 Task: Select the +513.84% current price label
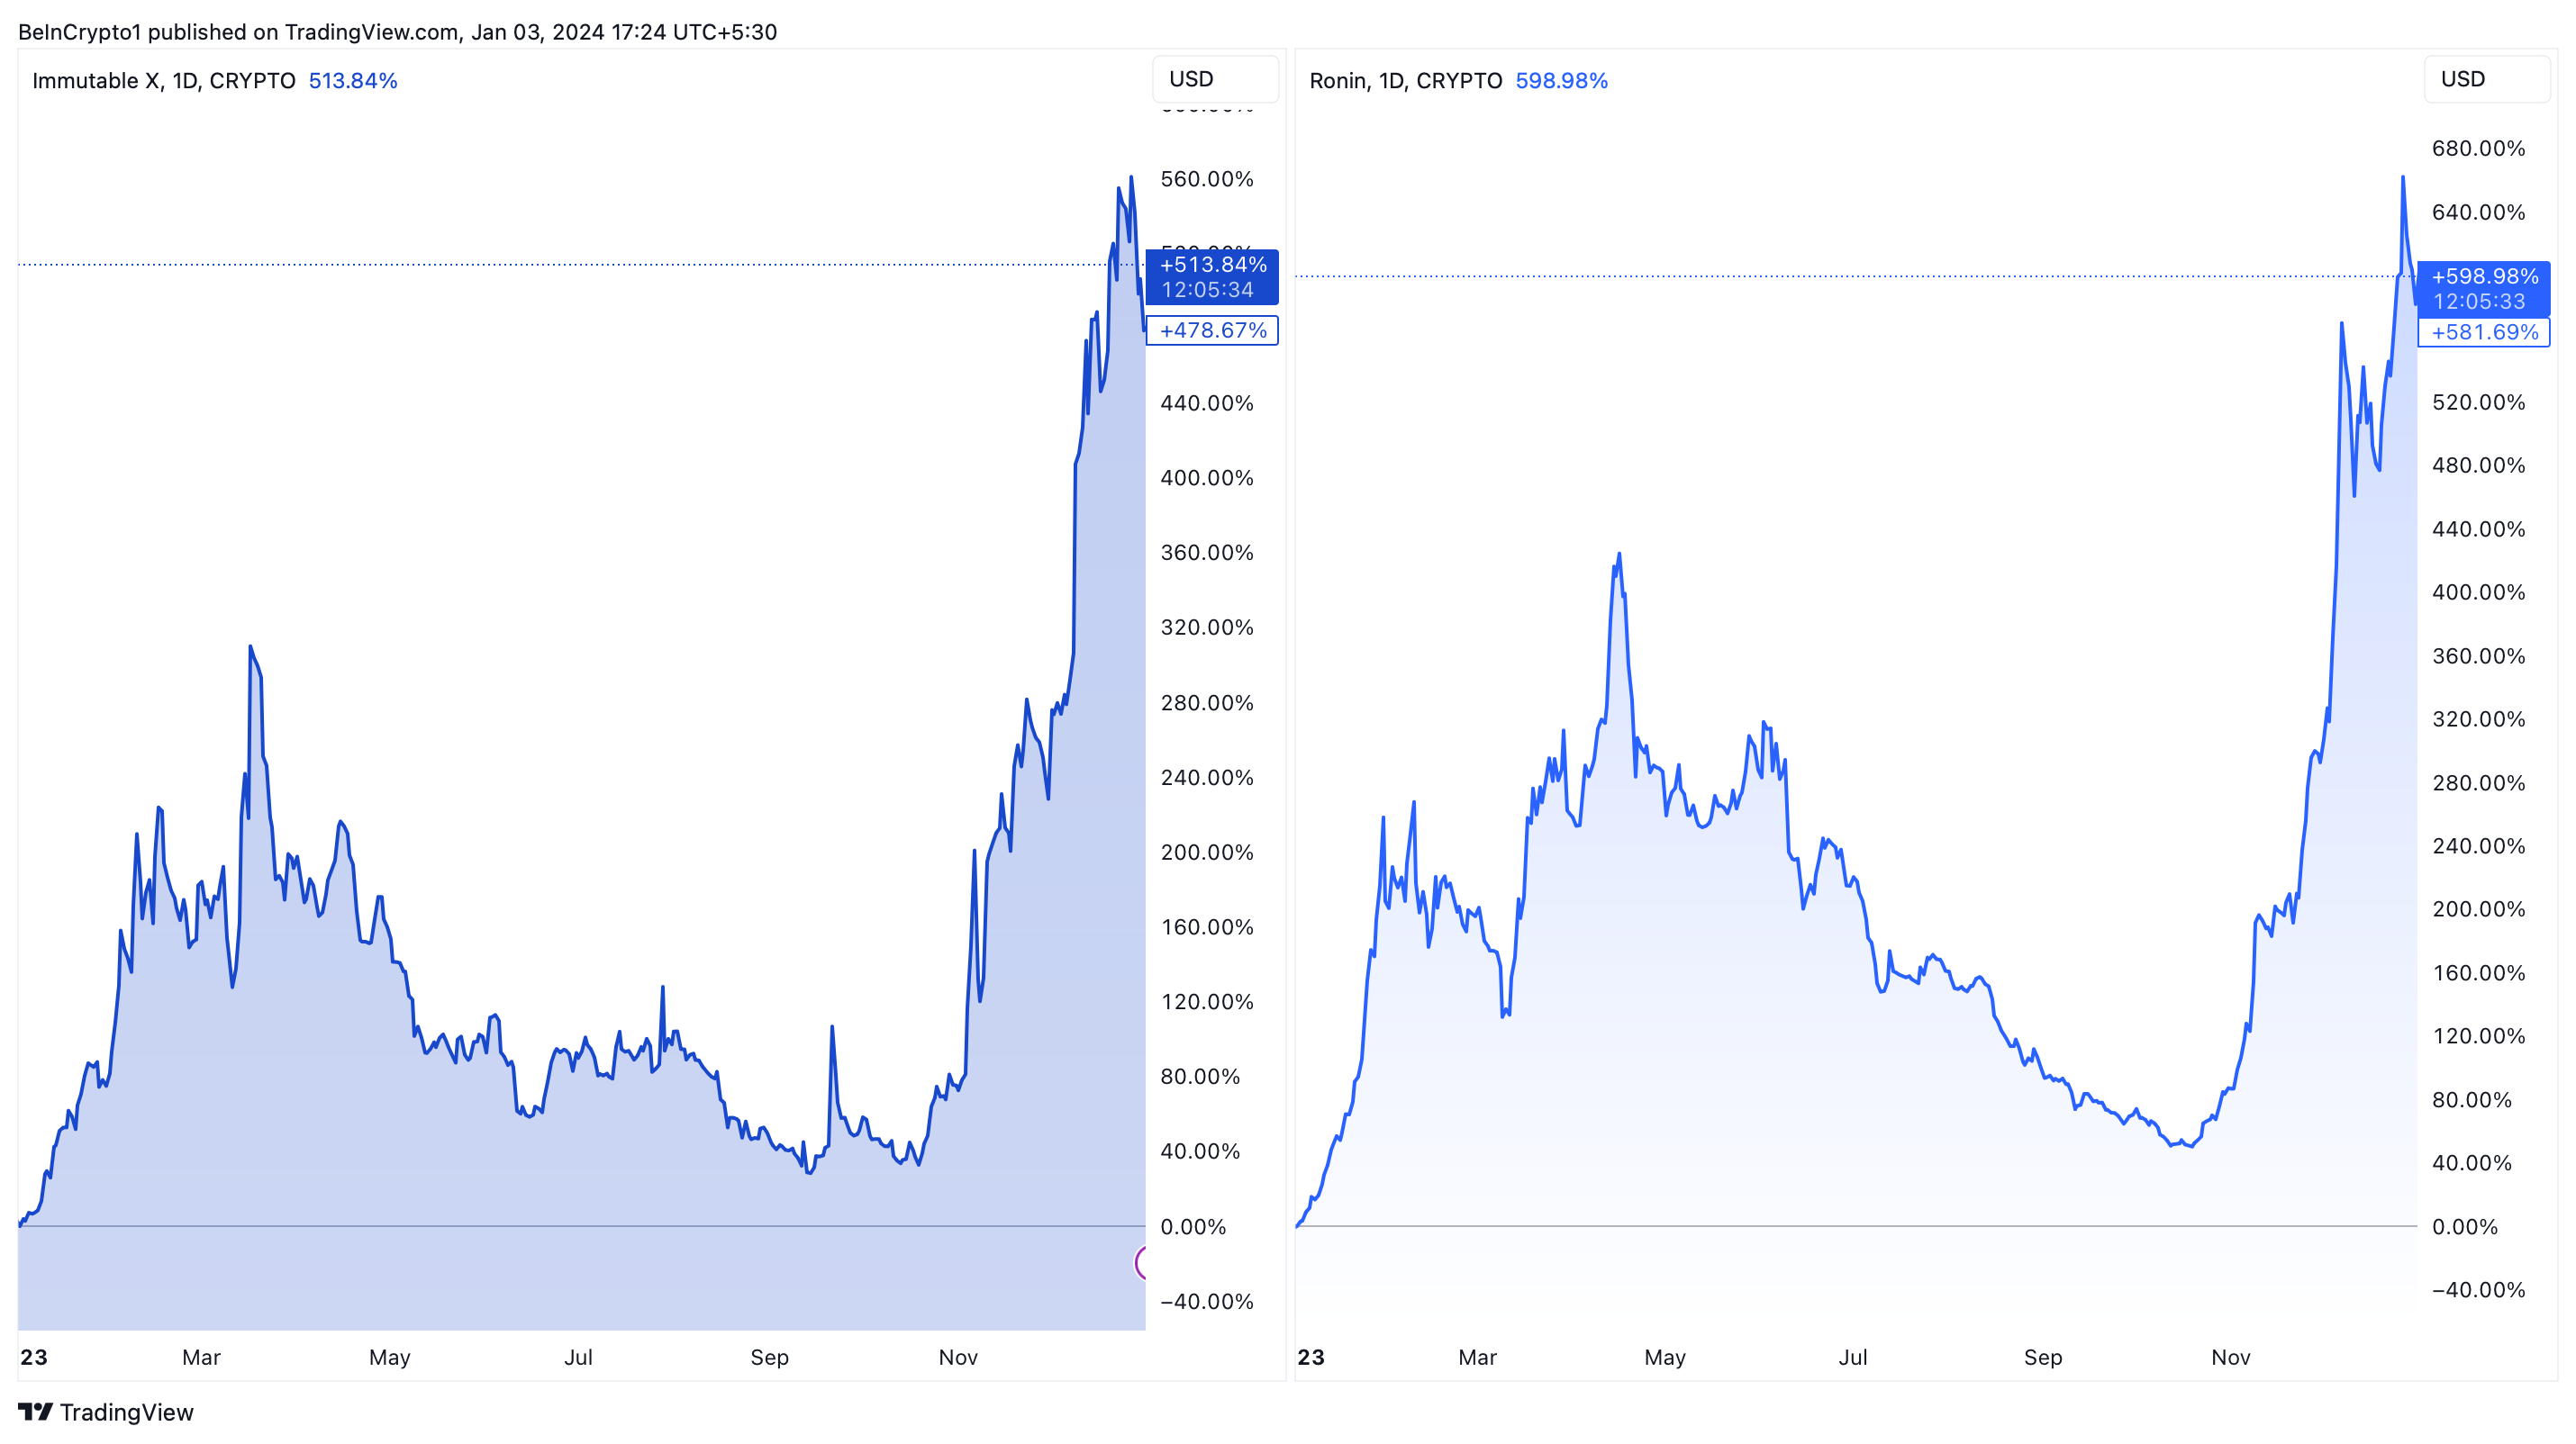click(1212, 276)
